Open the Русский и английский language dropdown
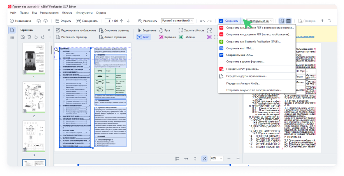Viewport: 344px width, 176px height. click(177, 21)
